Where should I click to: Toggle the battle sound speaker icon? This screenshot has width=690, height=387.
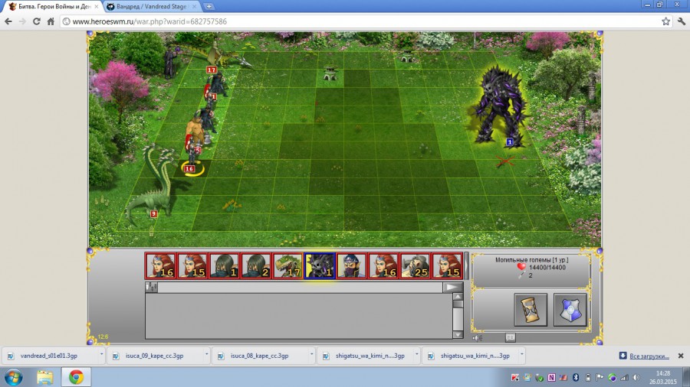point(477,338)
